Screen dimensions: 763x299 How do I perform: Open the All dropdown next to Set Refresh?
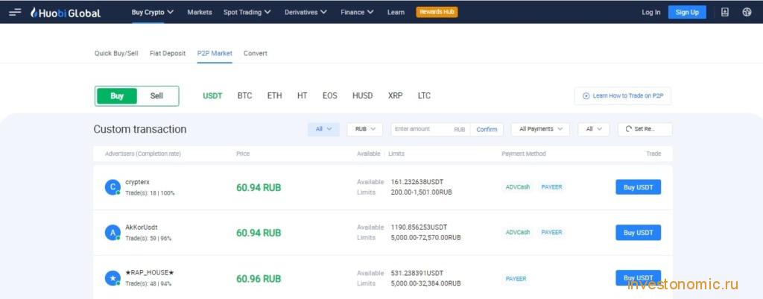[x=594, y=129]
